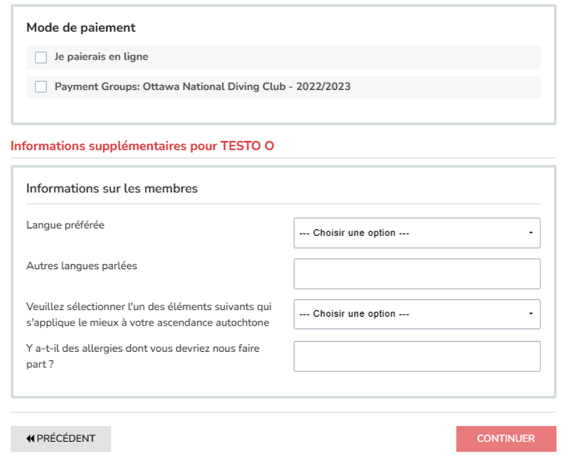Click the 'Mode de paiement' section heading

(81, 27)
